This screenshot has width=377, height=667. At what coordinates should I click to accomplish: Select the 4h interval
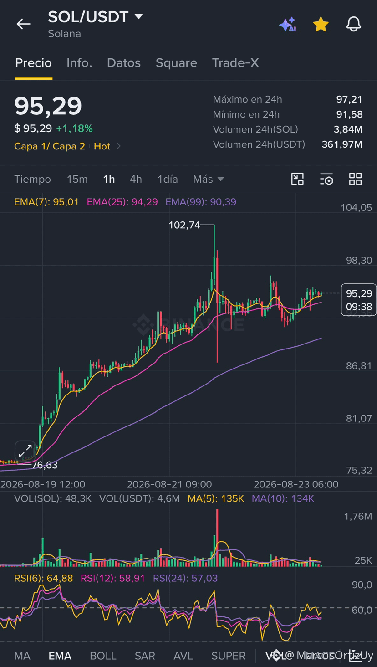coord(136,179)
